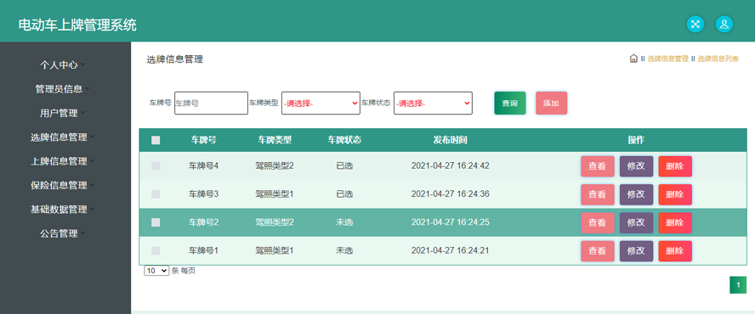Delete 车牌号1 with the 删除 button

pos(675,251)
